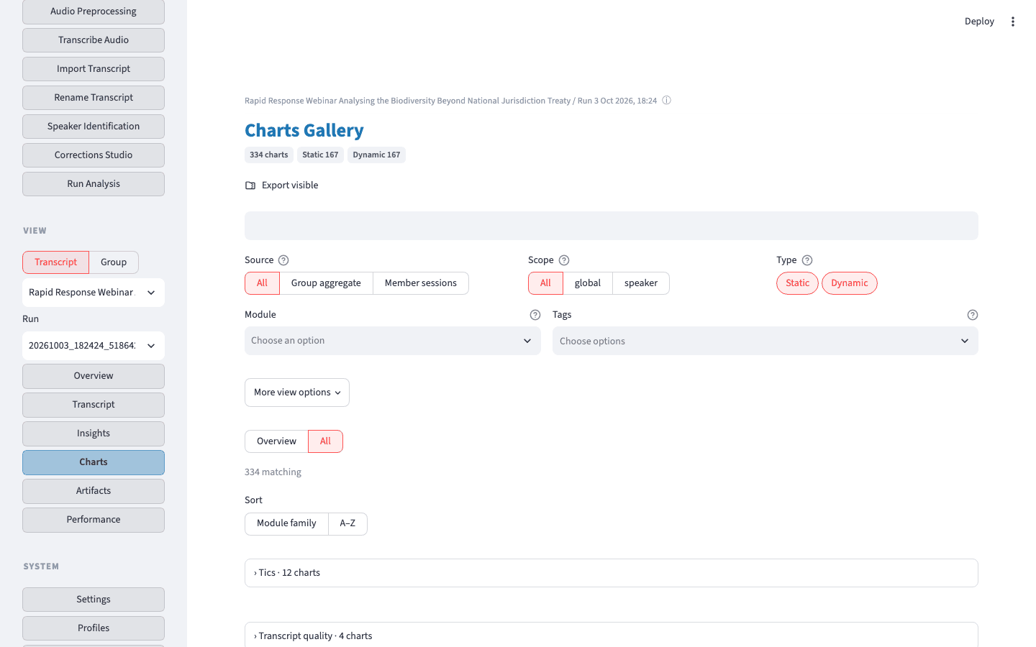Open Settings in System section
Screen dimensions: 1036x647
(94, 600)
